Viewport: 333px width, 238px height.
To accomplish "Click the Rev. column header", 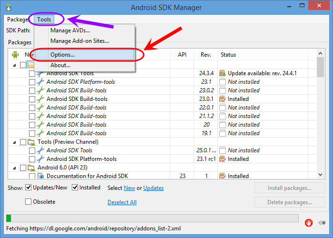I will pos(206,55).
